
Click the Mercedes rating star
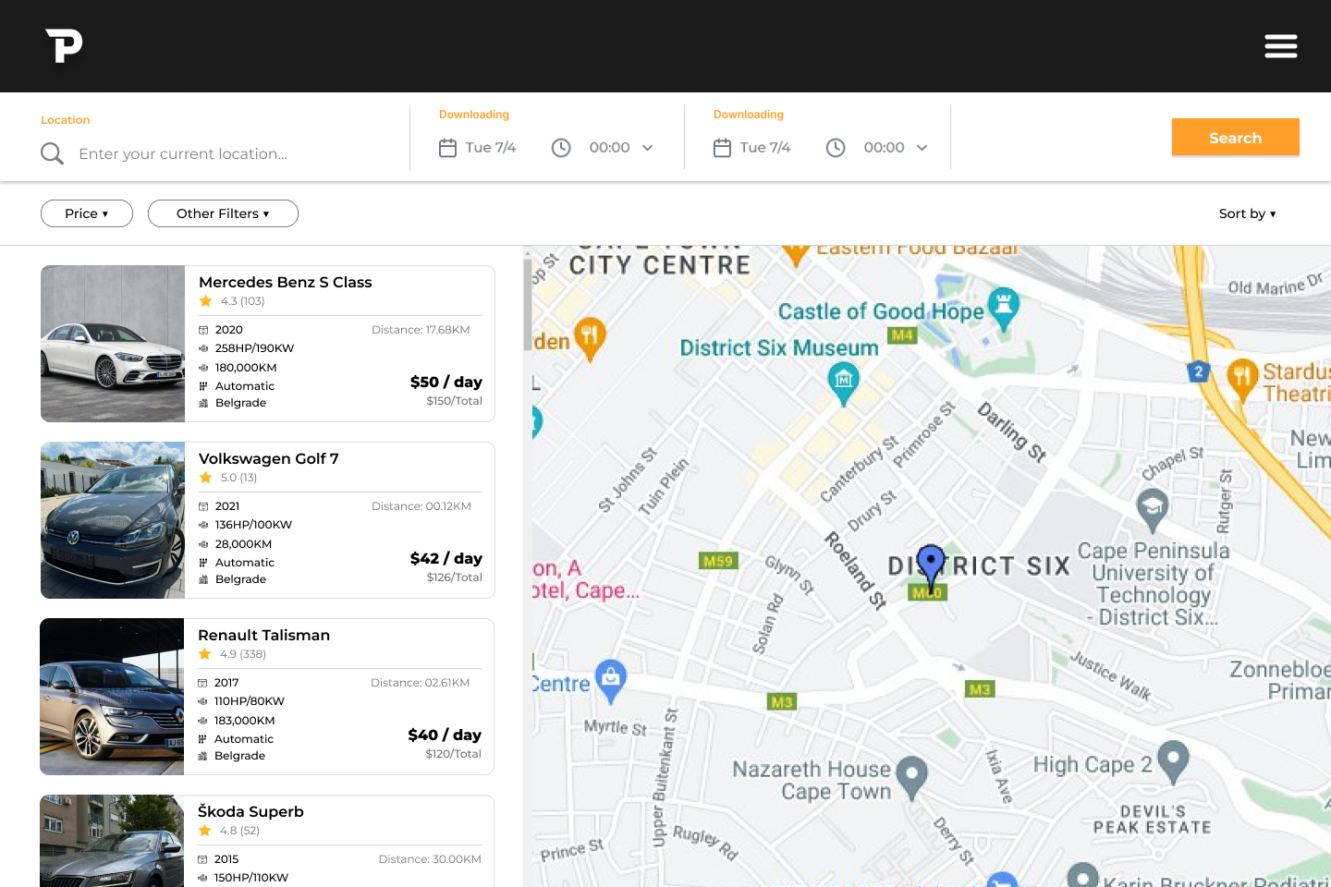(205, 301)
